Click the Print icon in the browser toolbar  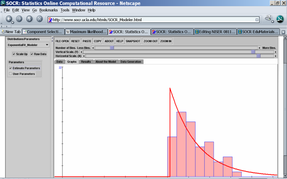point(268,18)
